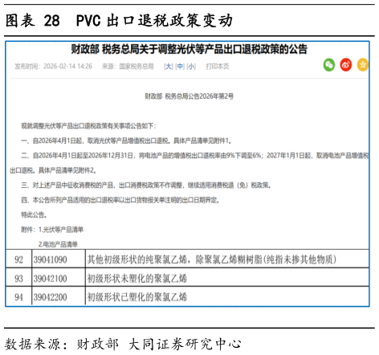The image size is (379, 355).
Task: Click the paragraph starting 四、本公告所列产品
Action: (x=120, y=200)
